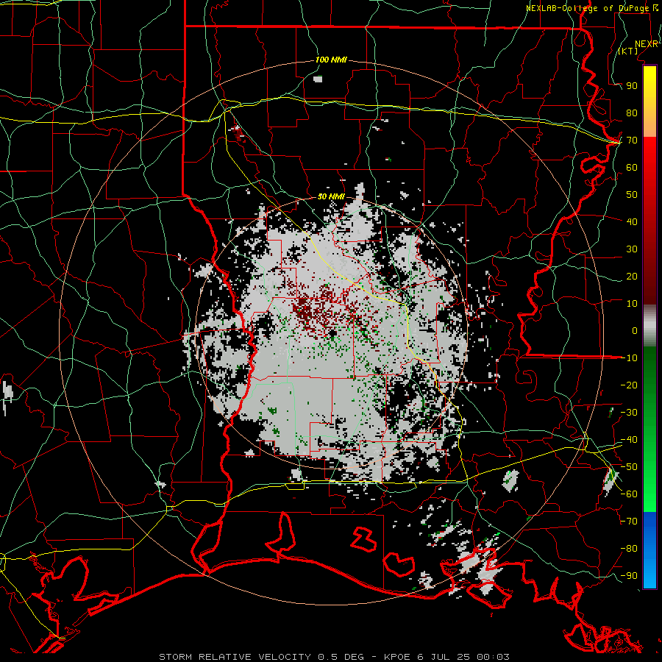This screenshot has width=662, height=662.
Task: Click the "KPOE" radar station identifier
Action: [397, 657]
